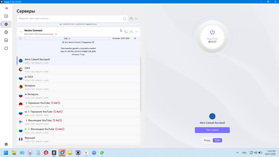Expand the sidebar with arrow icon
Image resolution: width=279 pixels, height=157 pixels.
click(6, 8)
